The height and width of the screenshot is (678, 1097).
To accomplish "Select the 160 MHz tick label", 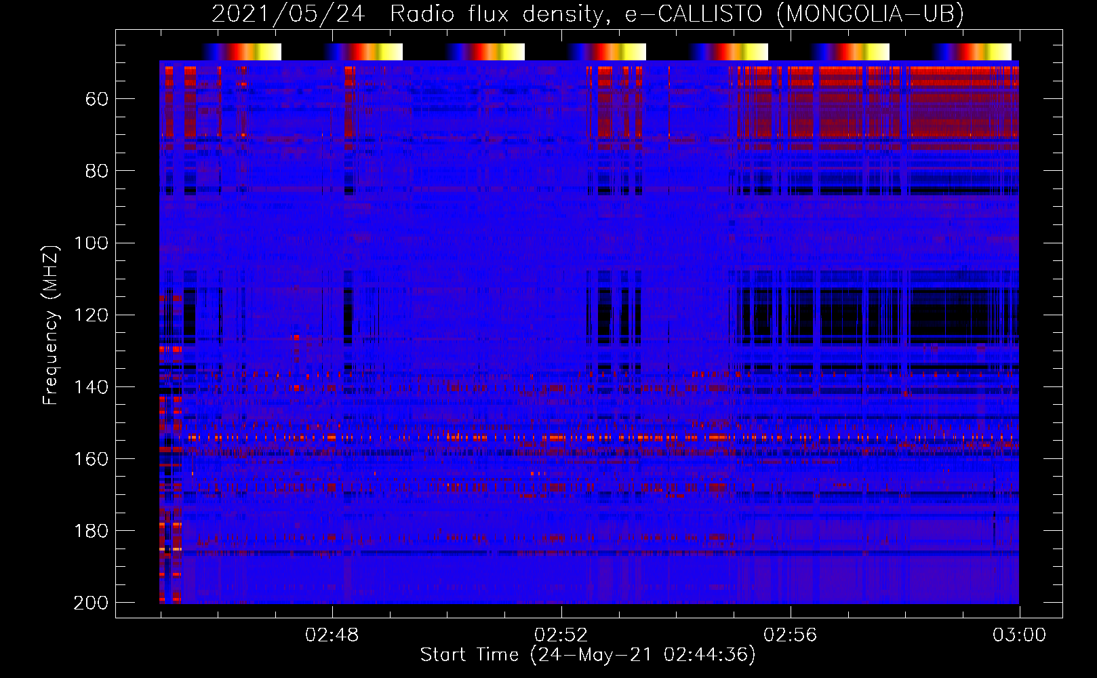I will [91, 458].
